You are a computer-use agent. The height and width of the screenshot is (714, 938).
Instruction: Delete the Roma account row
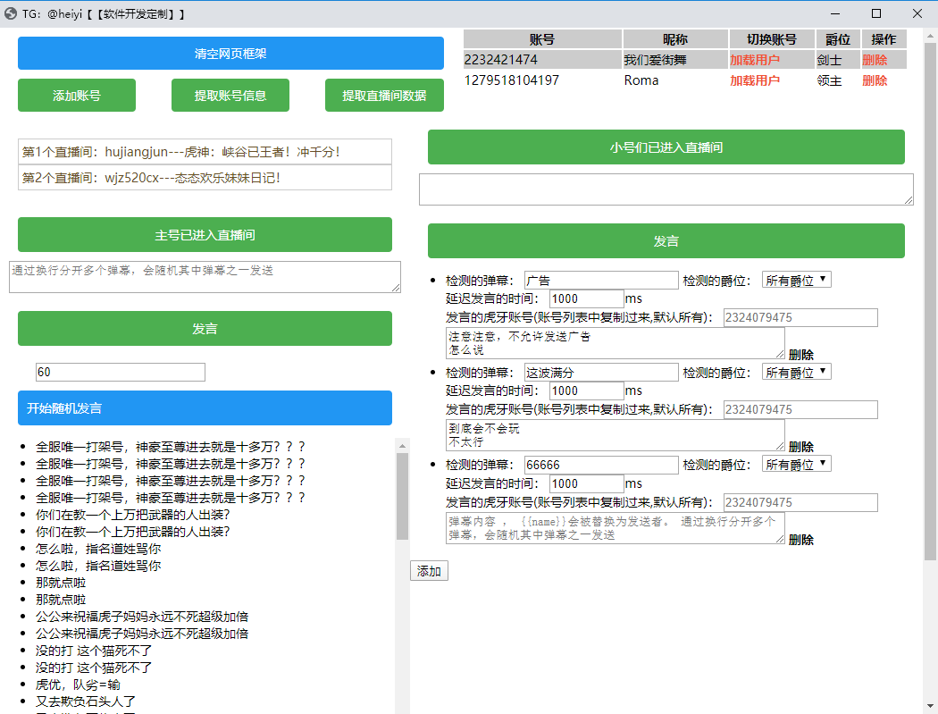point(874,80)
